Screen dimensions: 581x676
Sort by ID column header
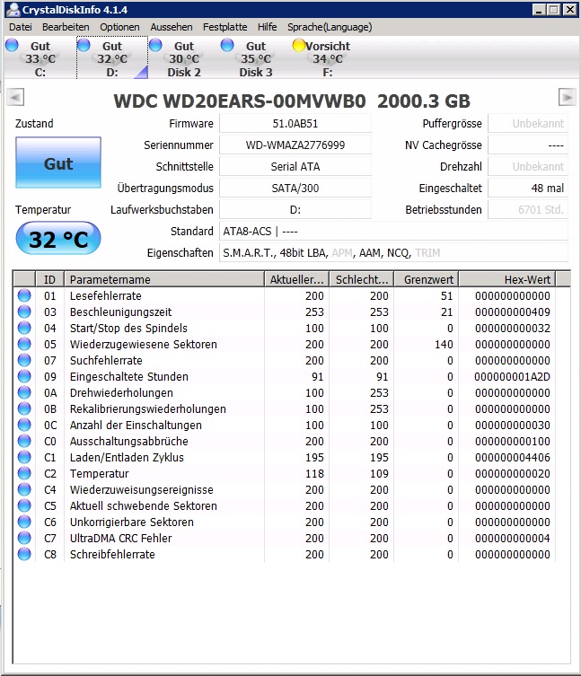tap(49, 279)
